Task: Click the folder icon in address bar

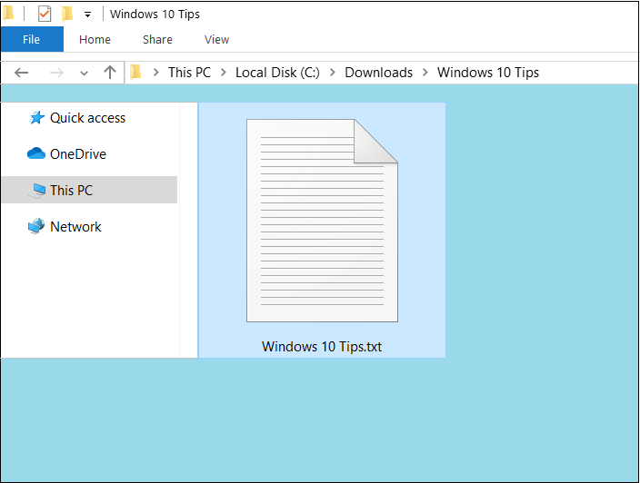Action: click(135, 73)
